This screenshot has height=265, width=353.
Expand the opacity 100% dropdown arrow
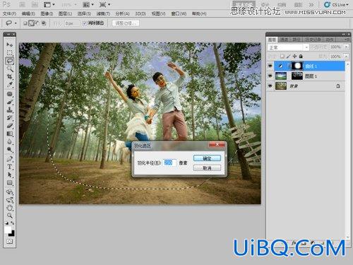(347, 47)
